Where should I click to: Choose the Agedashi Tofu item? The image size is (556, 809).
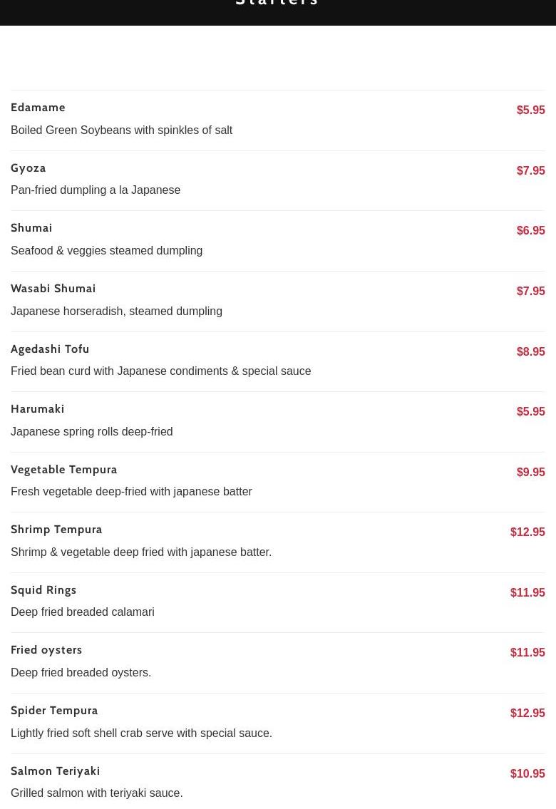click(x=50, y=349)
